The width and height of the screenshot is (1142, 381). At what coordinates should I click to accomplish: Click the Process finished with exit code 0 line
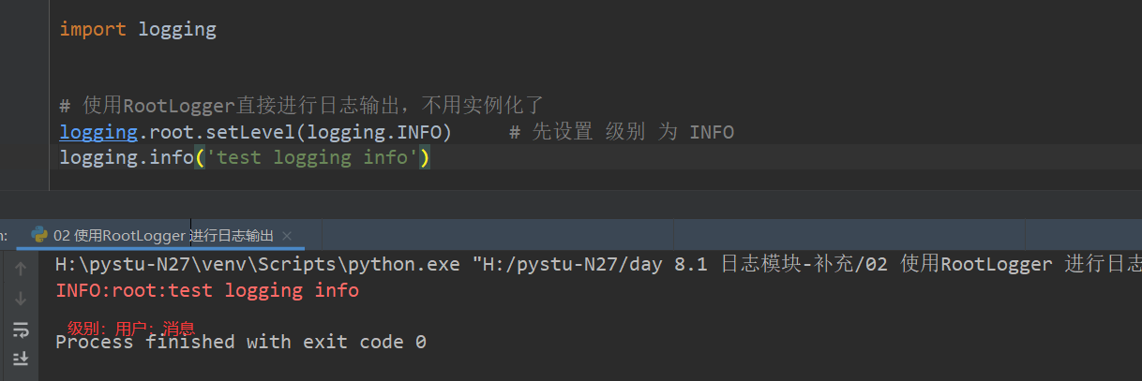pos(241,343)
